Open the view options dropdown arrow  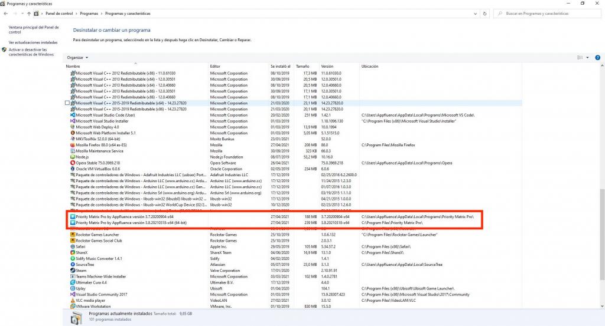[587, 58]
